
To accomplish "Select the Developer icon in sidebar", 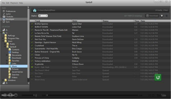I will tap(4, 19).
